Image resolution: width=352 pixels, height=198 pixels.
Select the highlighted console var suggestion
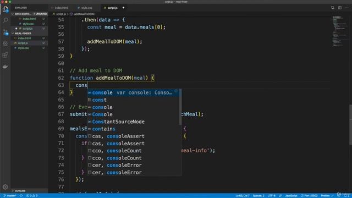point(133,92)
